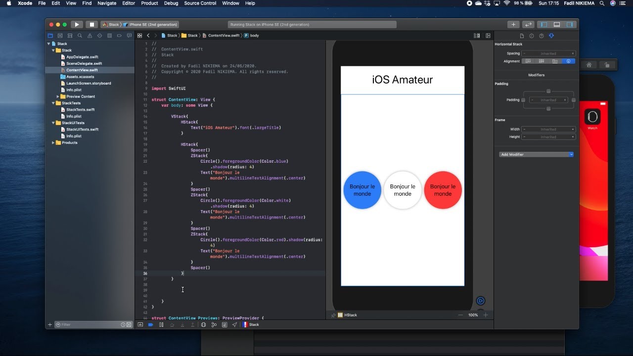Set alignment to top
The image size is (633, 356).
[528, 61]
